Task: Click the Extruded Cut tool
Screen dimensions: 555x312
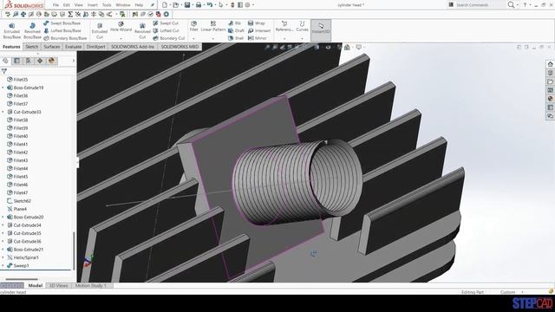Action: pos(100,30)
